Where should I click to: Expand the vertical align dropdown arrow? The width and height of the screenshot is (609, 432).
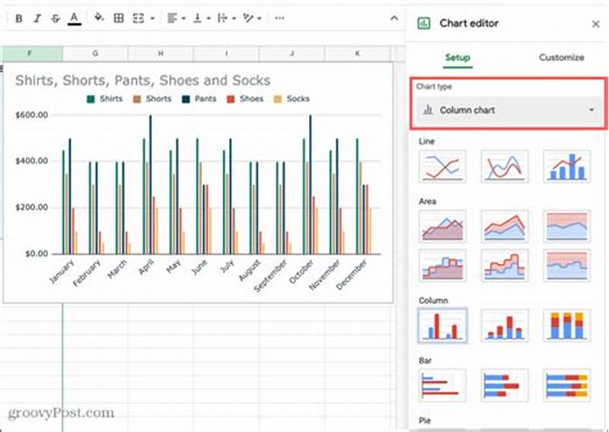208,18
